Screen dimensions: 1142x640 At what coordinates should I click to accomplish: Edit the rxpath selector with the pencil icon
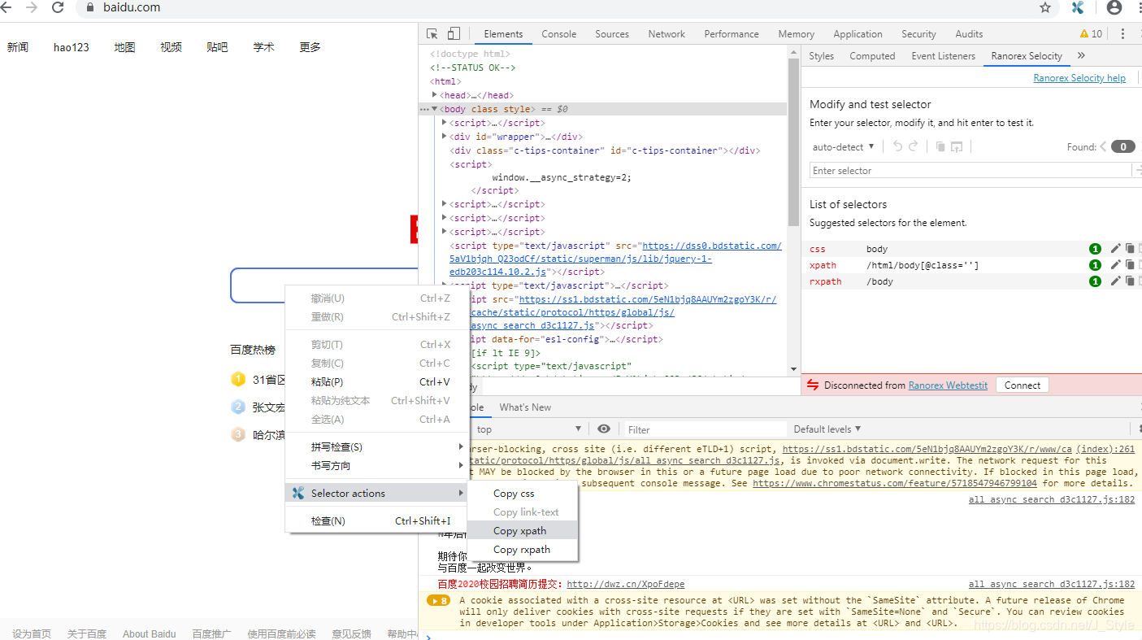tap(1116, 281)
